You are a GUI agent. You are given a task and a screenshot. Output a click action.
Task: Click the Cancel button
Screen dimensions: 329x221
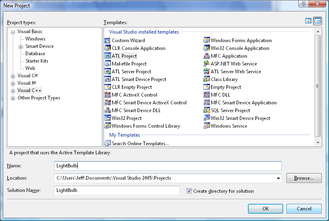[304, 209]
